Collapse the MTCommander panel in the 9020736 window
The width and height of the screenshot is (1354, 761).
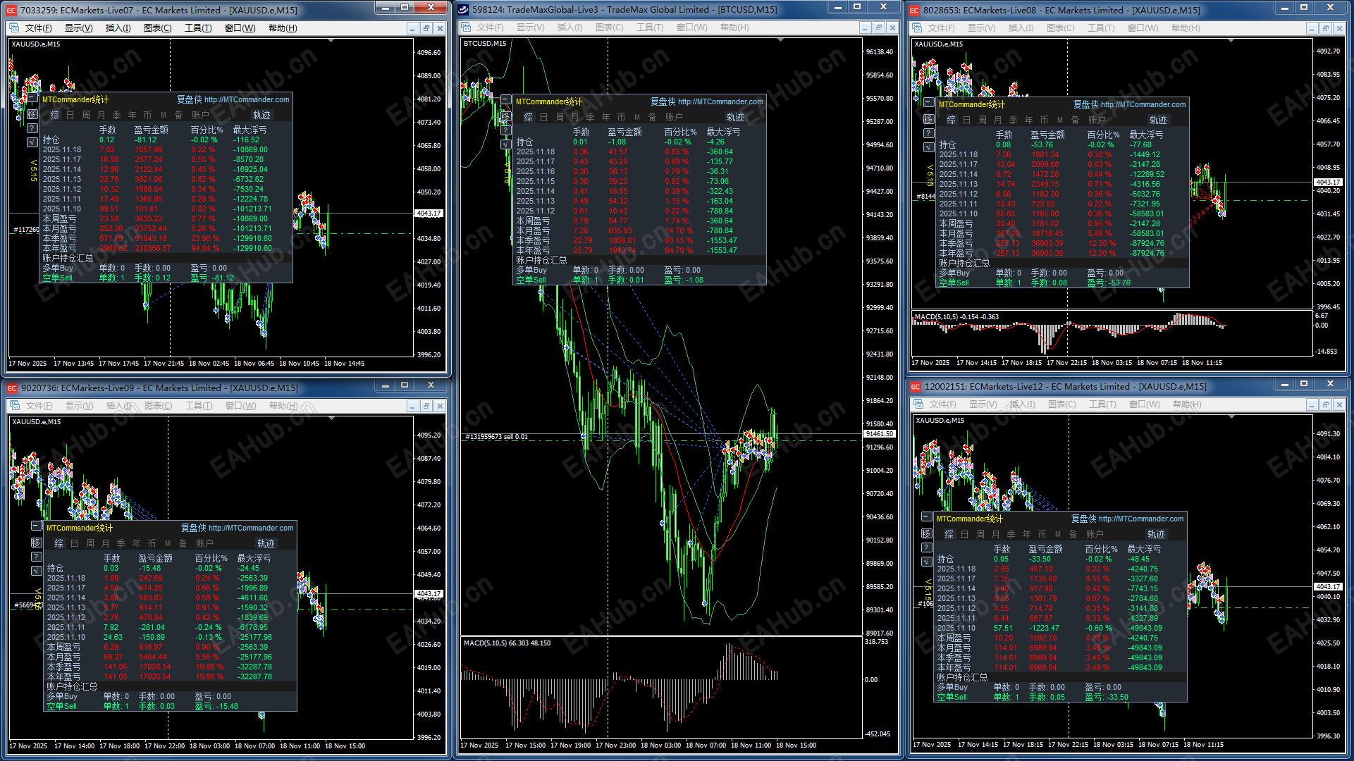(37, 526)
